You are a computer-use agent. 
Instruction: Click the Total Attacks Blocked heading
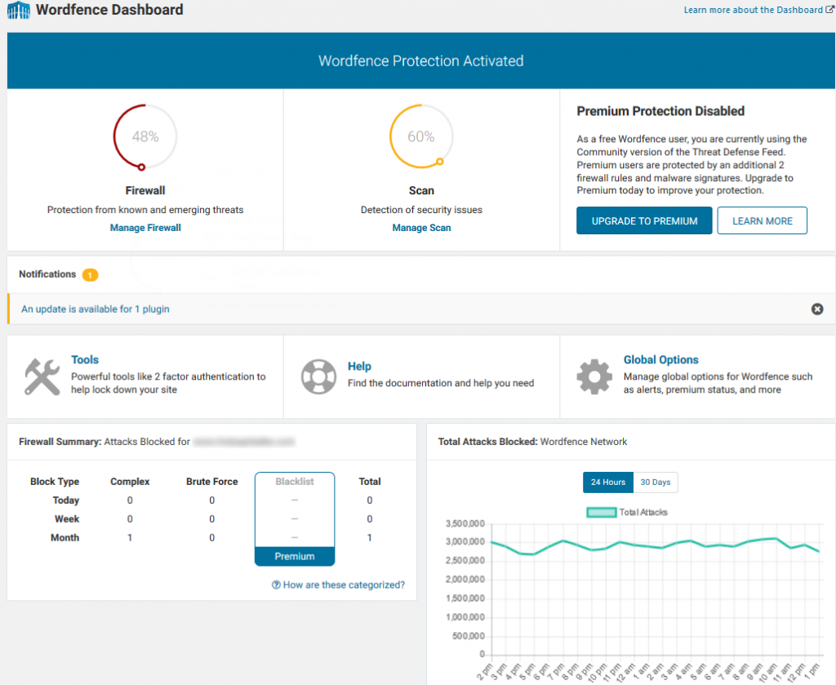pyautogui.click(x=488, y=442)
